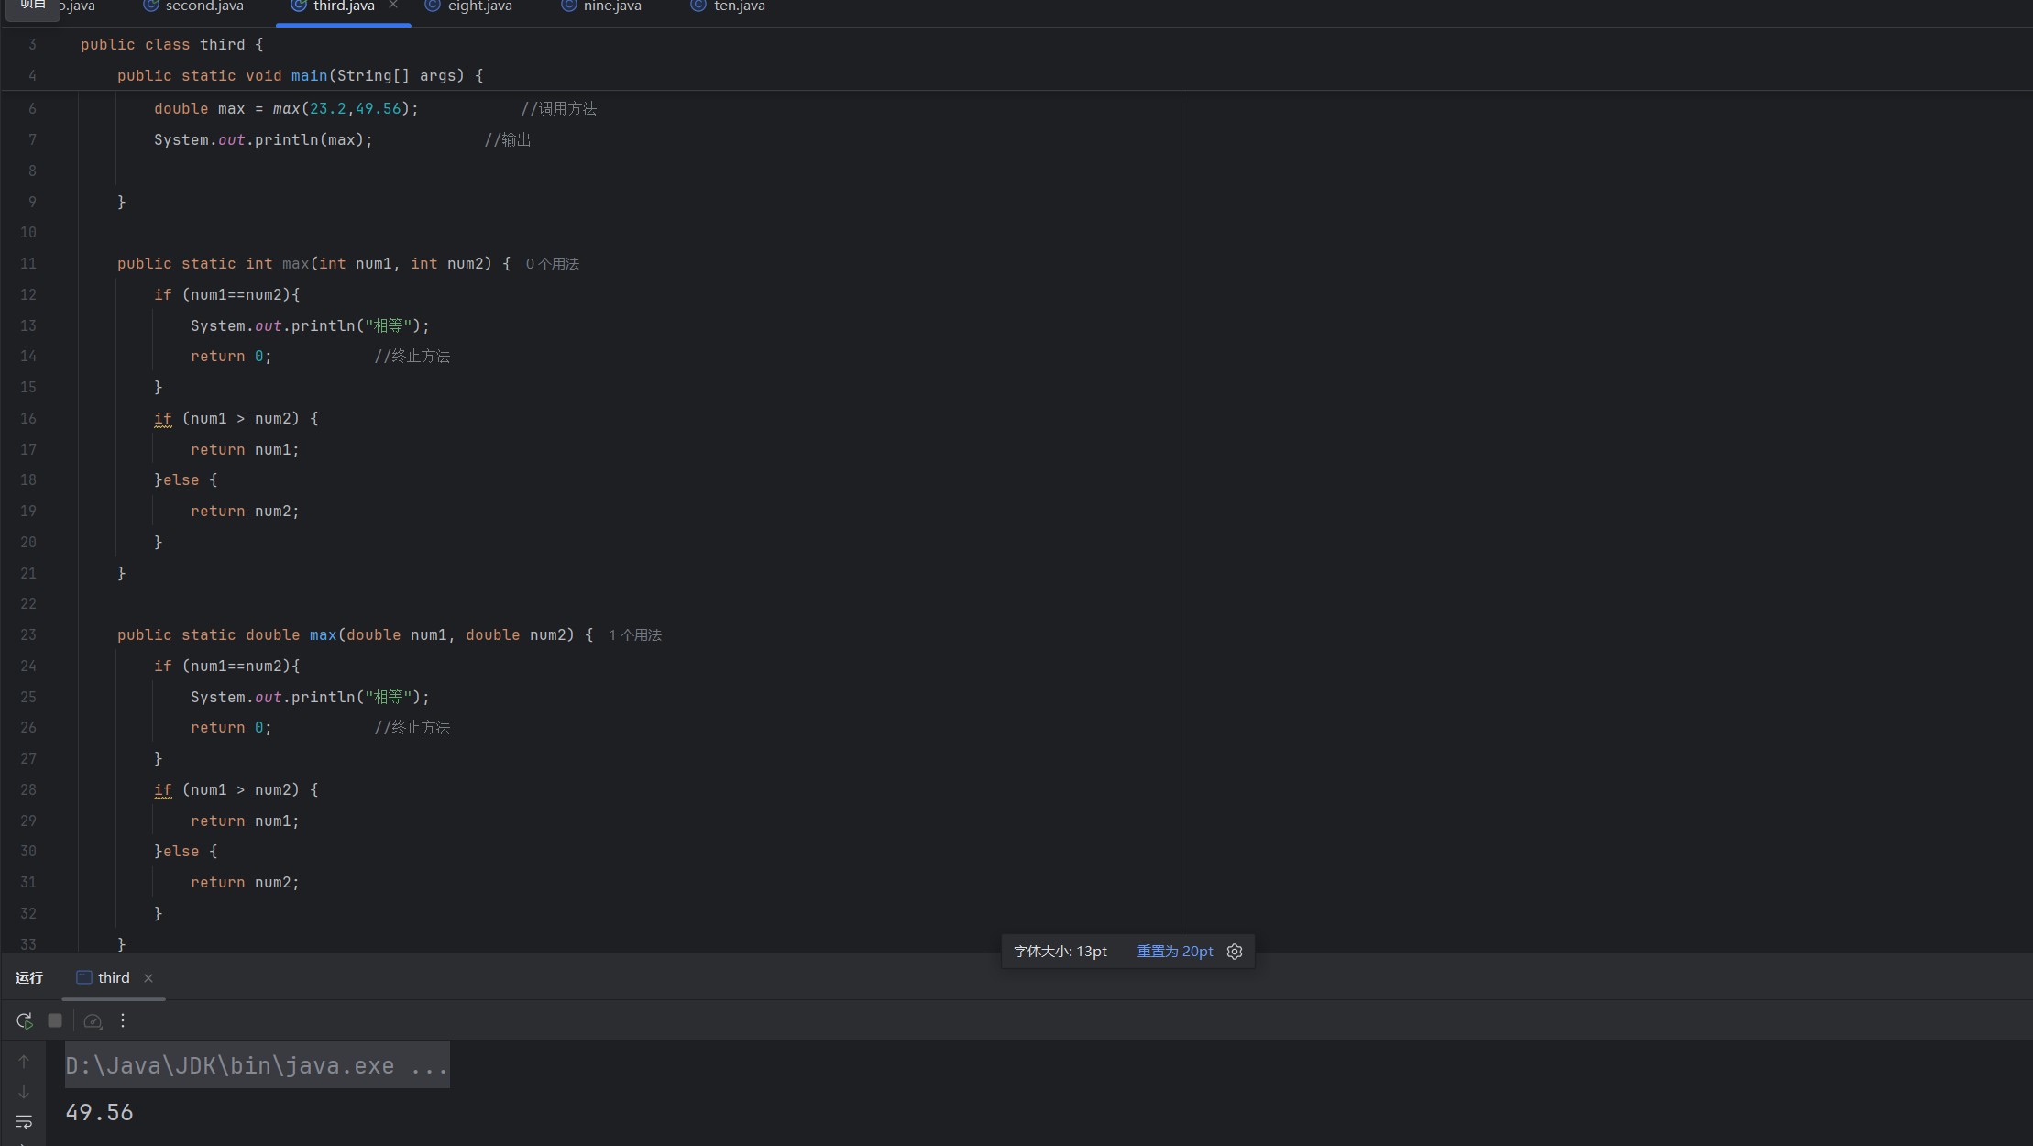Screen dimensions: 2033x1146
Task: Stop the running process
Action: [x=55, y=1020]
